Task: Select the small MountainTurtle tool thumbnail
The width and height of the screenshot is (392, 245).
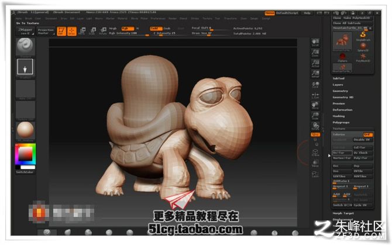Action: click(x=342, y=68)
